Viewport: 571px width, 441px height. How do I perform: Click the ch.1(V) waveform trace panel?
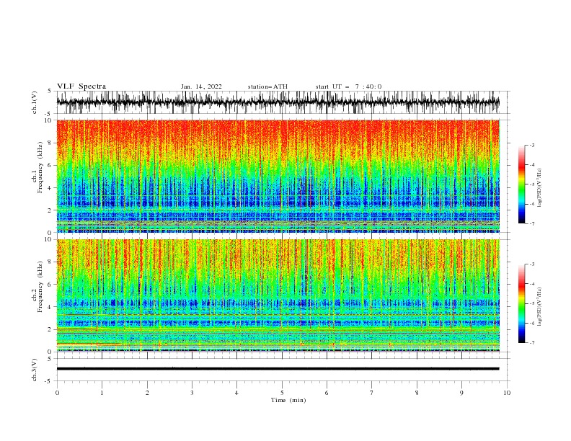(x=283, y=102)
